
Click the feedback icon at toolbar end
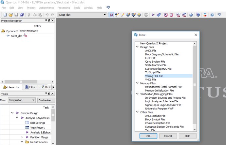219,15
